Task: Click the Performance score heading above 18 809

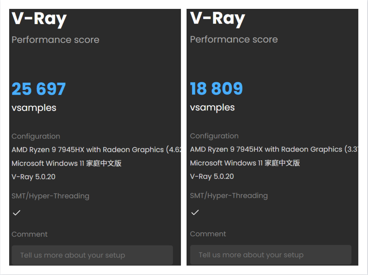Action: pyautogui.click(x=234, y=39)
